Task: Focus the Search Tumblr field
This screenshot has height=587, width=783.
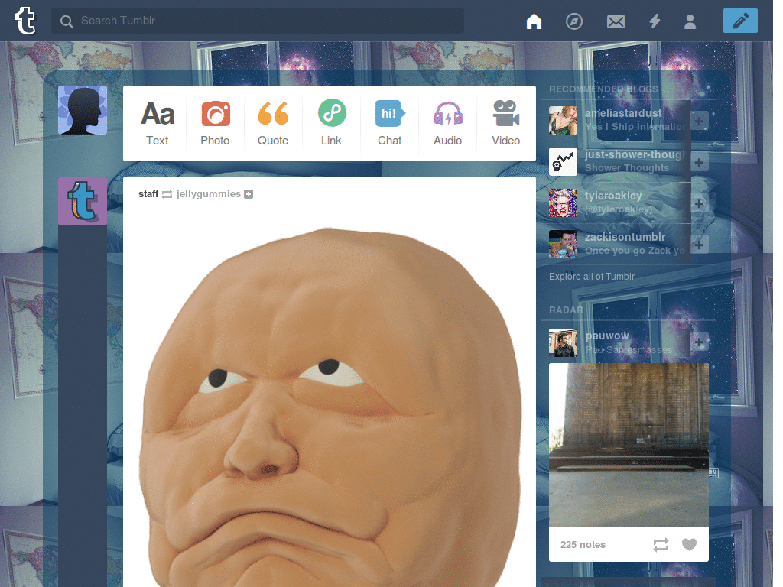Action: coord(258,21)
